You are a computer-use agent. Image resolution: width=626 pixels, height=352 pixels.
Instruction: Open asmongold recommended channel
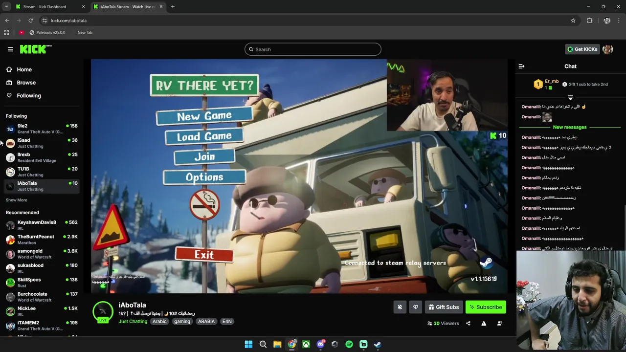click(42, 254)
